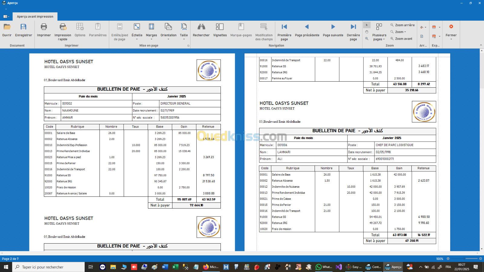Open the Rechercher binoculars tool
484x272 pixels.
coord(201,27)
